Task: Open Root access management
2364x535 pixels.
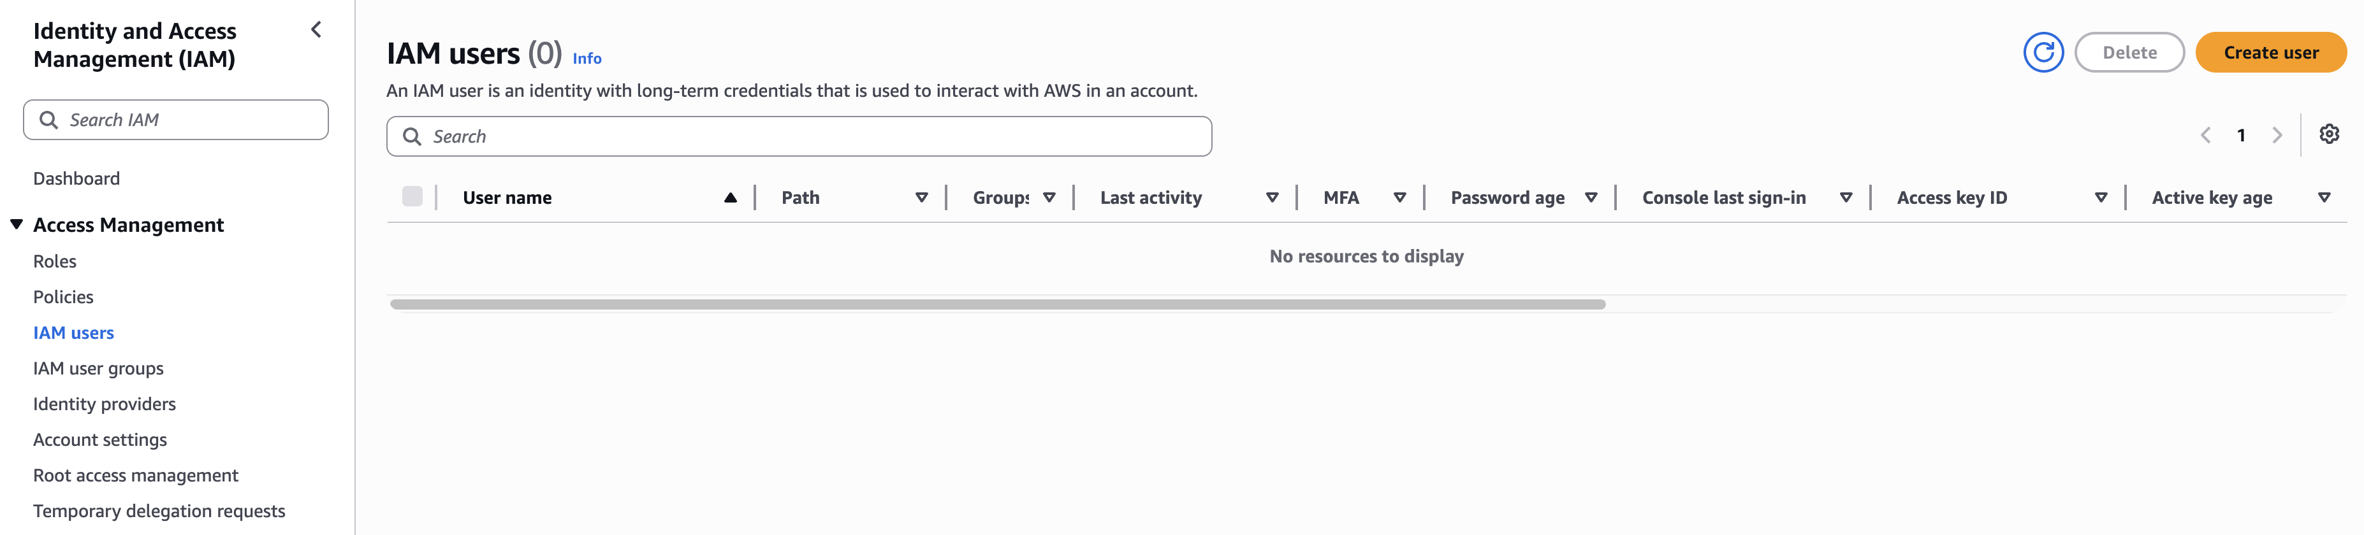Action: pyautogui.click(x=136, y=476)
